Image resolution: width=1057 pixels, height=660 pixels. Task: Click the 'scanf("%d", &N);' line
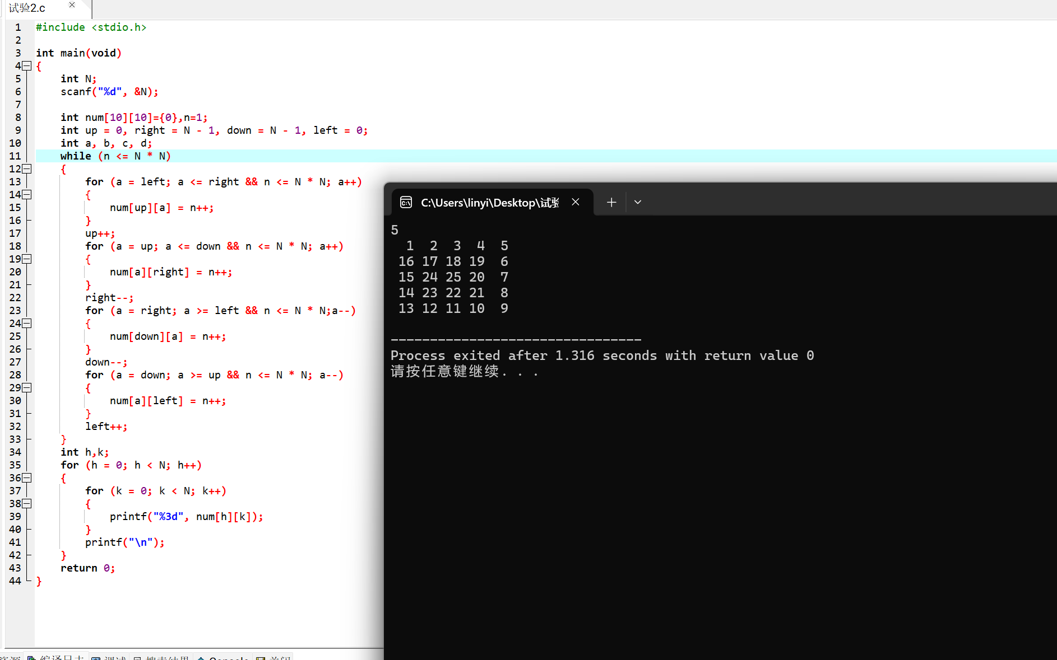[109, 91]
